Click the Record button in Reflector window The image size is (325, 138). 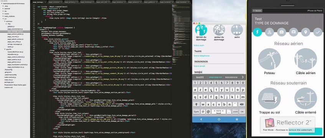click(257, 11)
